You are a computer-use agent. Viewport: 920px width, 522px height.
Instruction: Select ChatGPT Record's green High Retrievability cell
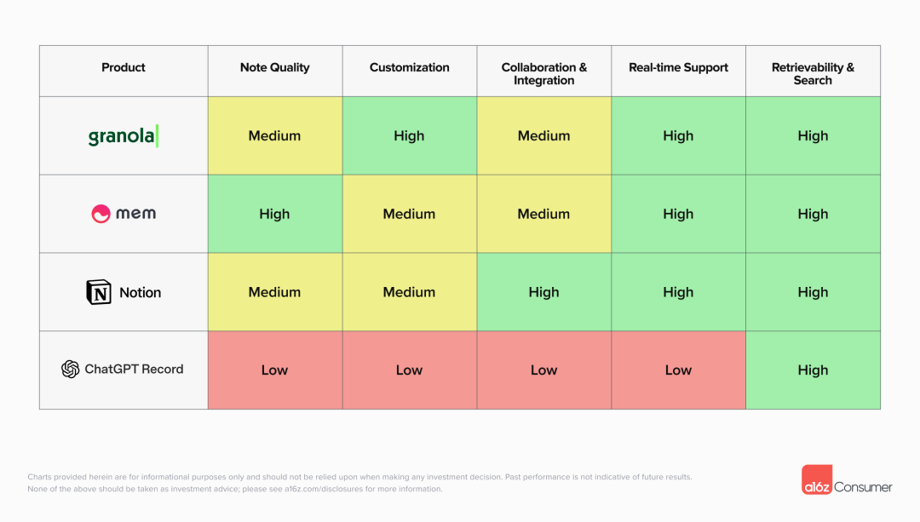tap(813, 370)
